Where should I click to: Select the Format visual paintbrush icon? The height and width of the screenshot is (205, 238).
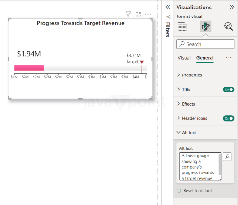coord(205,26)
